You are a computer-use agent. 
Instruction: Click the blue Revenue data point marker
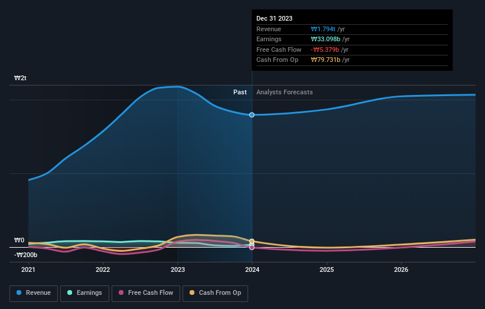coord(252,115)
